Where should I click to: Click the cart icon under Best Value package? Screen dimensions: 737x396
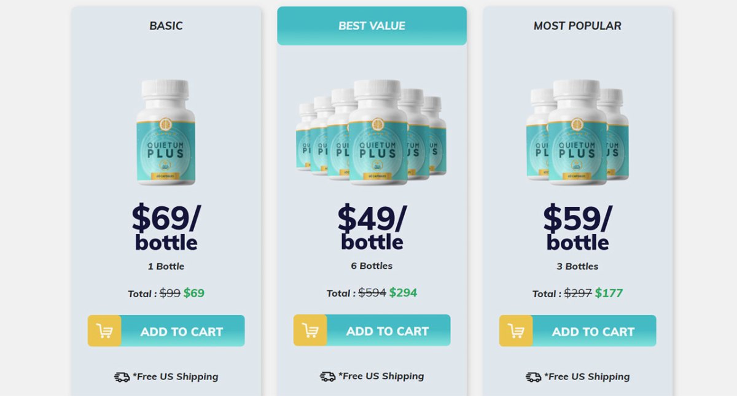click(310, 330)
